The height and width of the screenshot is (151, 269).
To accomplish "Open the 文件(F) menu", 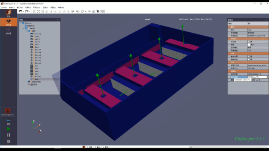I will 4,8.
